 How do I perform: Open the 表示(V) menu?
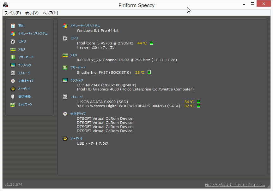(x=32, y=13)
